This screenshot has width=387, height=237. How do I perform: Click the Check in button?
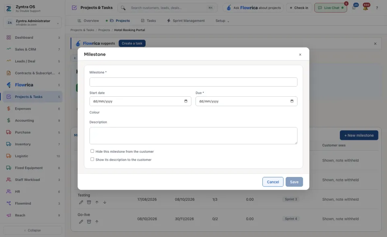pyautogui.click(x=299, y=8)
